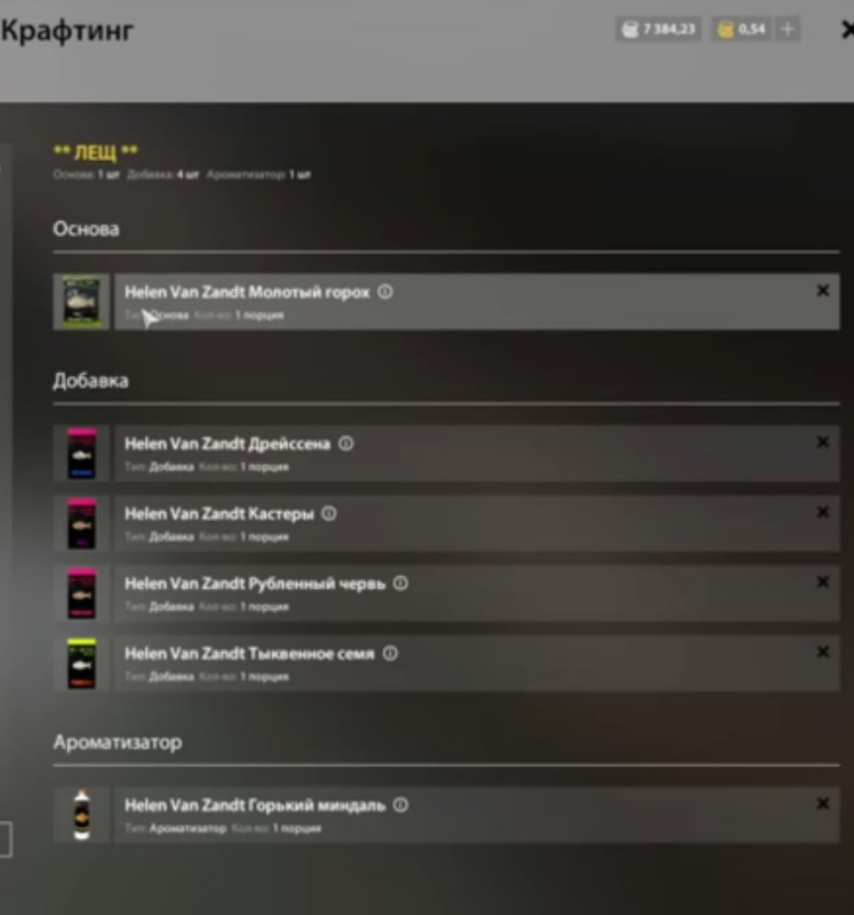The height and width of the screenshot is (915, 854).
Task: Remove Тыквенное семя from recipe
Action: pyautogui.click(x=823, y=652)
